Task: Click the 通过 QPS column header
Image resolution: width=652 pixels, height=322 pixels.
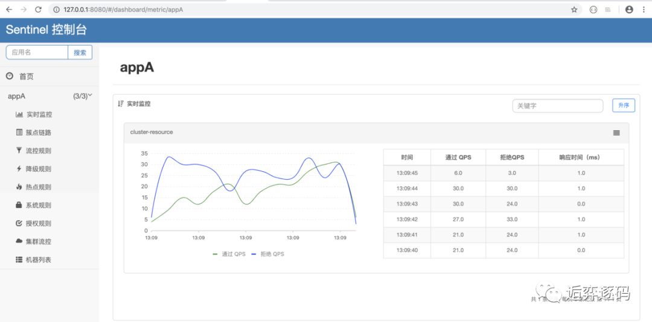Action: 458,157
